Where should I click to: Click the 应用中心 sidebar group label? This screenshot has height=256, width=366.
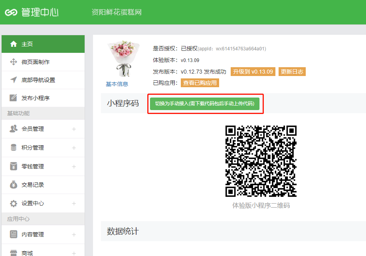18,219
